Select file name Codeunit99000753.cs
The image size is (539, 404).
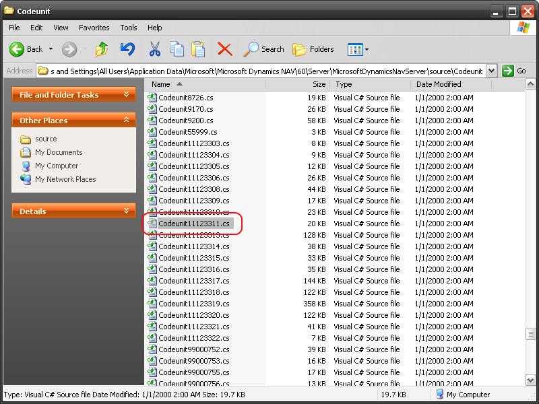click(194, 361)
